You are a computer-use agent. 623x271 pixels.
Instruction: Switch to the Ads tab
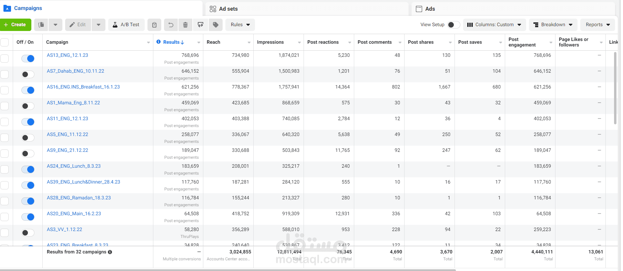pyautogui.click(x=430, y=9)
